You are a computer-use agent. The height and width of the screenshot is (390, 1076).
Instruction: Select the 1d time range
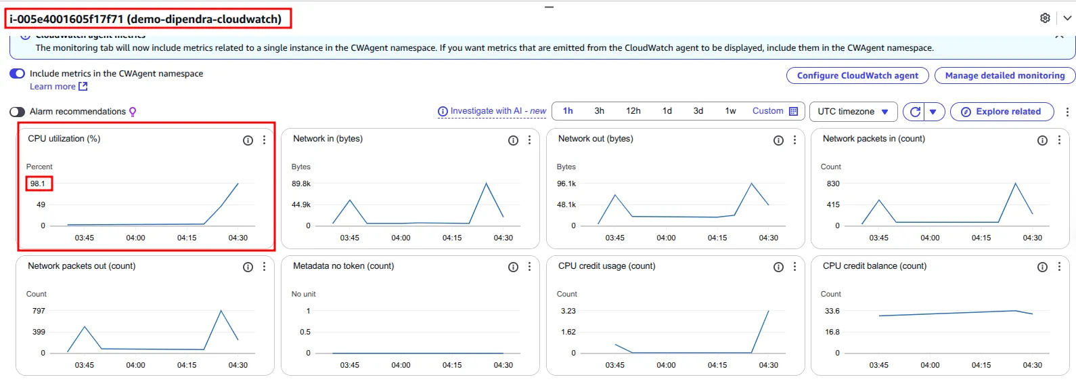667,111
